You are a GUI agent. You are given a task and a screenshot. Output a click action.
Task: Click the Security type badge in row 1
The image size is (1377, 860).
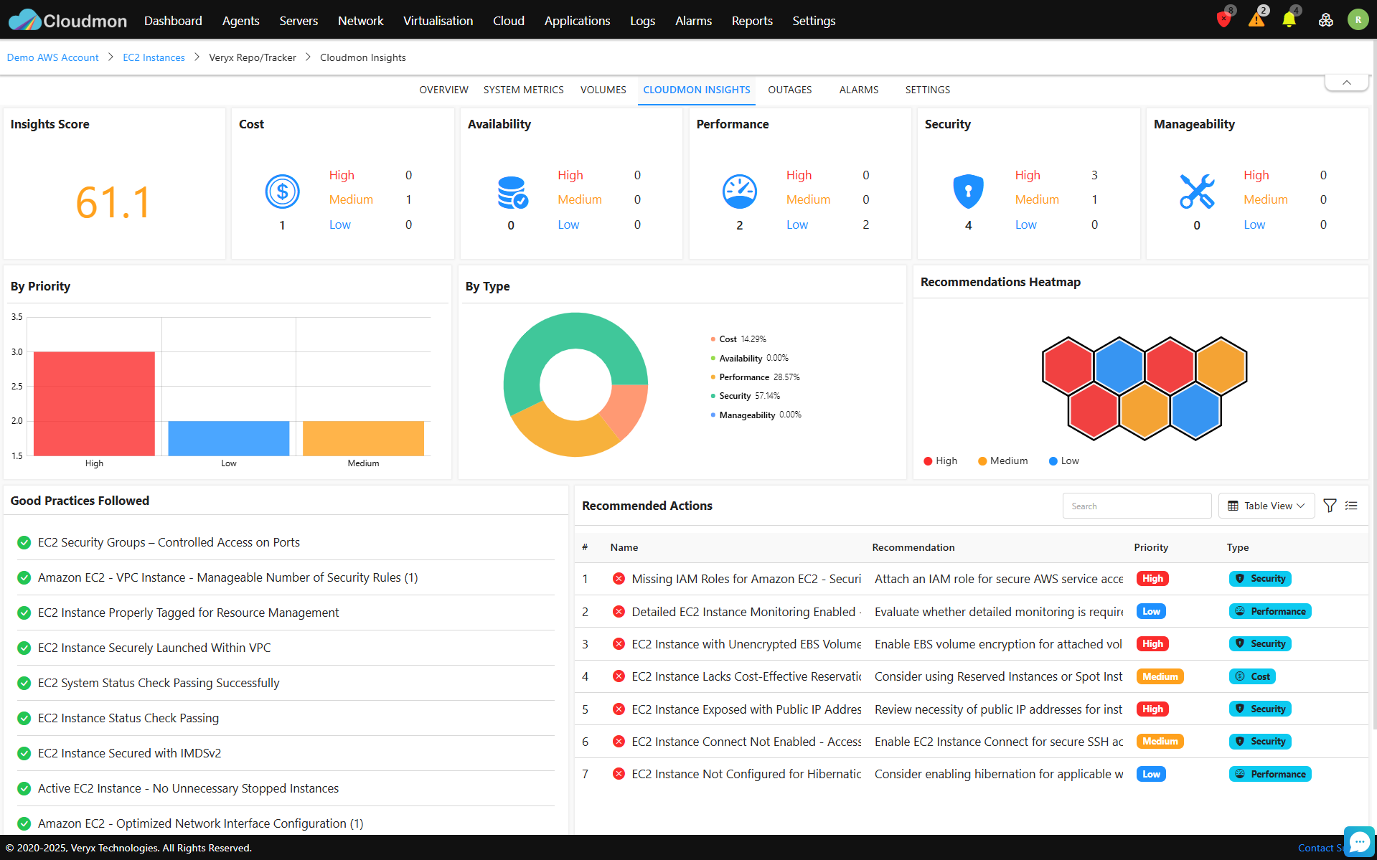(1260, 579)
